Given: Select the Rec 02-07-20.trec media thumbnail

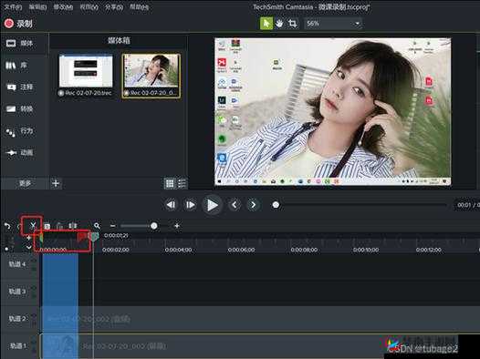Looking at the screenshot, I should (x=86, y=76).
